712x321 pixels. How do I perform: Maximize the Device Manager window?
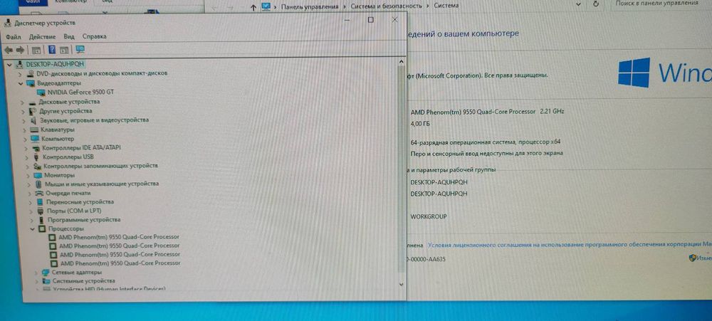pos(370,20)
